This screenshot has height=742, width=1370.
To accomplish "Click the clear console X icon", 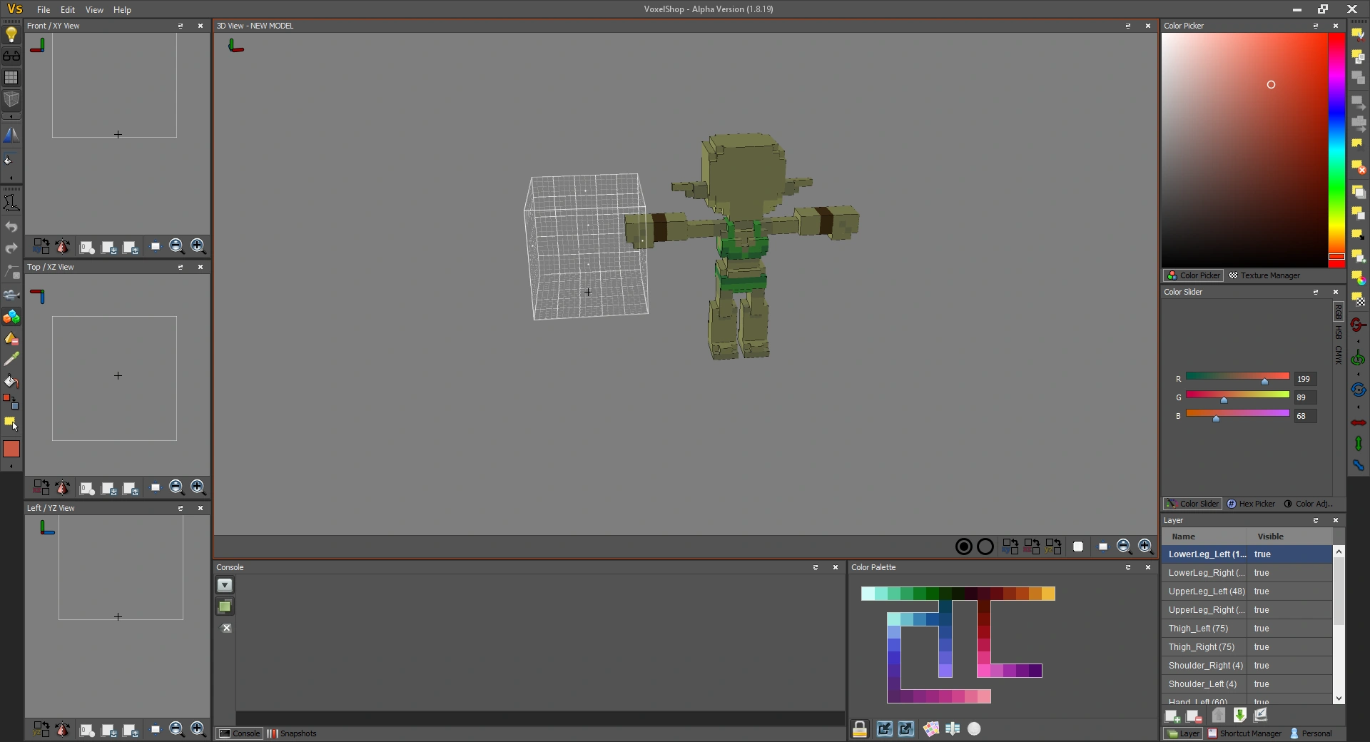I will 225,628.
